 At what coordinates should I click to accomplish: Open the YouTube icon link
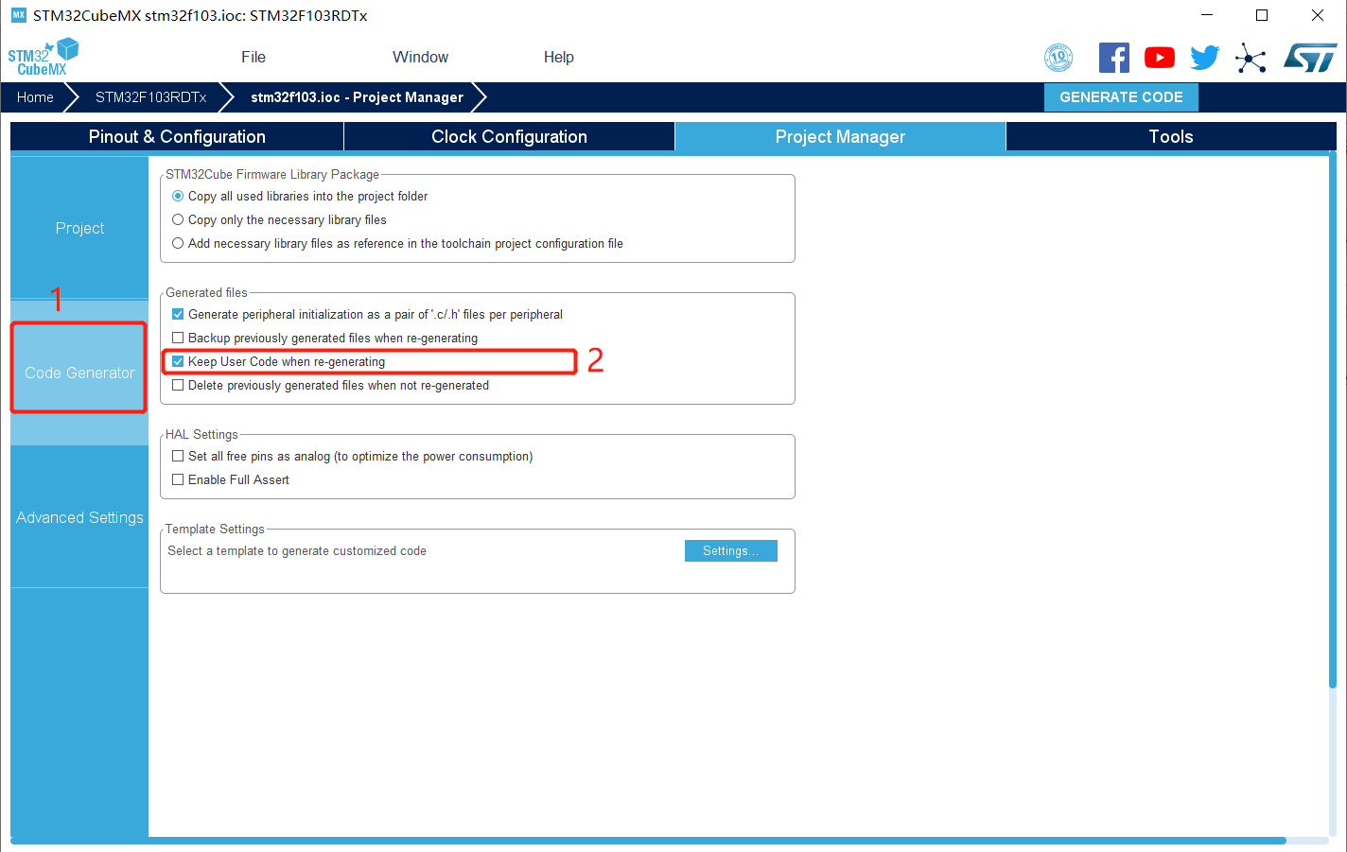coord(1159,58)
